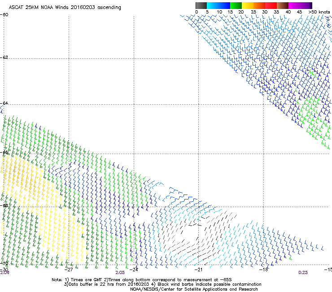Click the "-62" latitude axis label
This screenshot has width=332, height=292.
coord(4,58)
